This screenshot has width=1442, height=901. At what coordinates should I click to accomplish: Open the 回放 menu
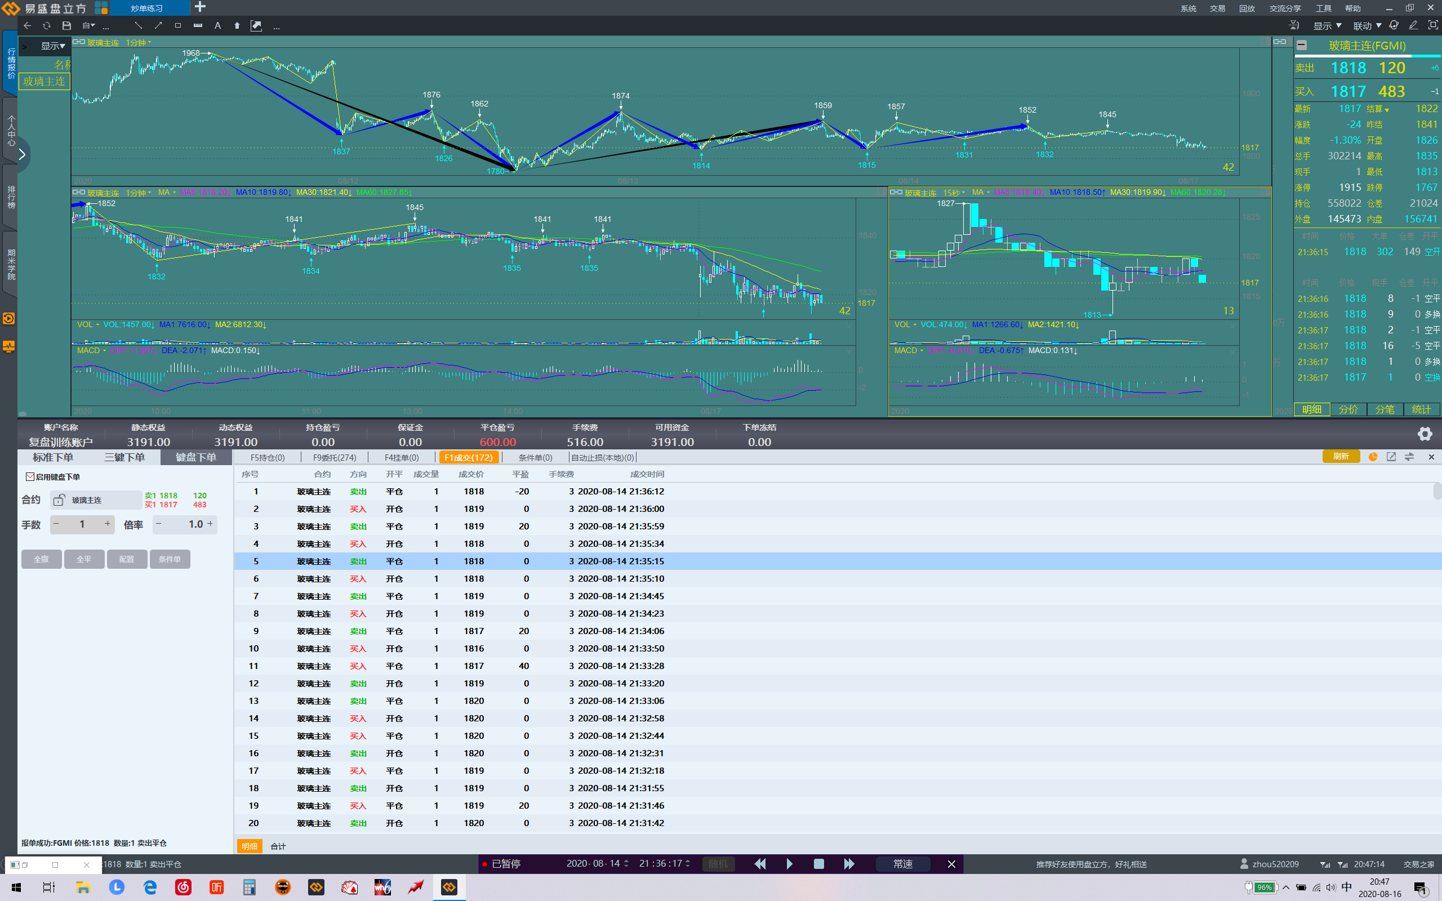click(x=1247, y=8)
